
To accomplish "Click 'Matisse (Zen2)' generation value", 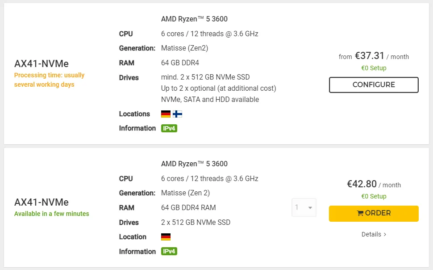I will coord(184,48).
